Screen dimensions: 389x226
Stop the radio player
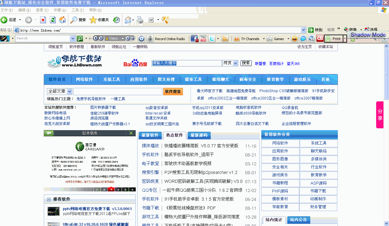pyautogui.click(x=96, y=38)
